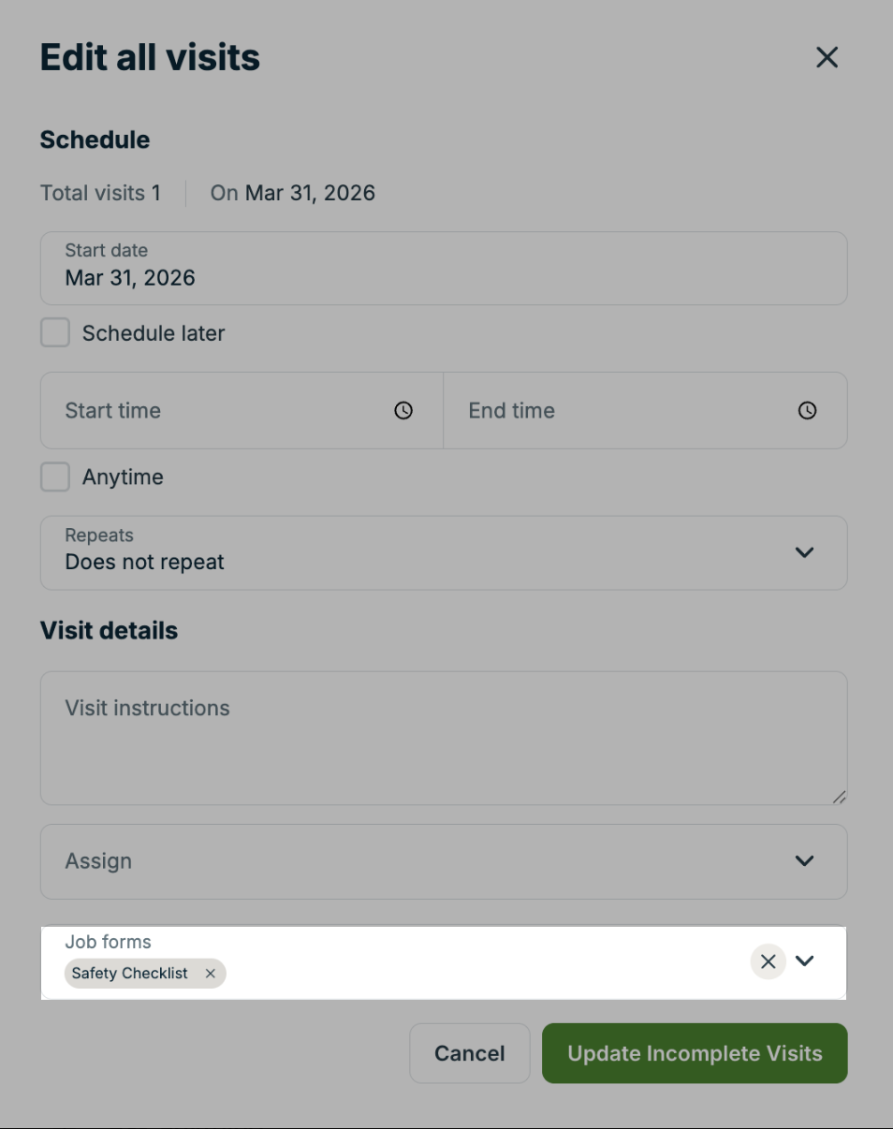Click Update Incomplete Visits
Screen dimensions: 893x1129
pyautogui.click(x=694, y=1052)
